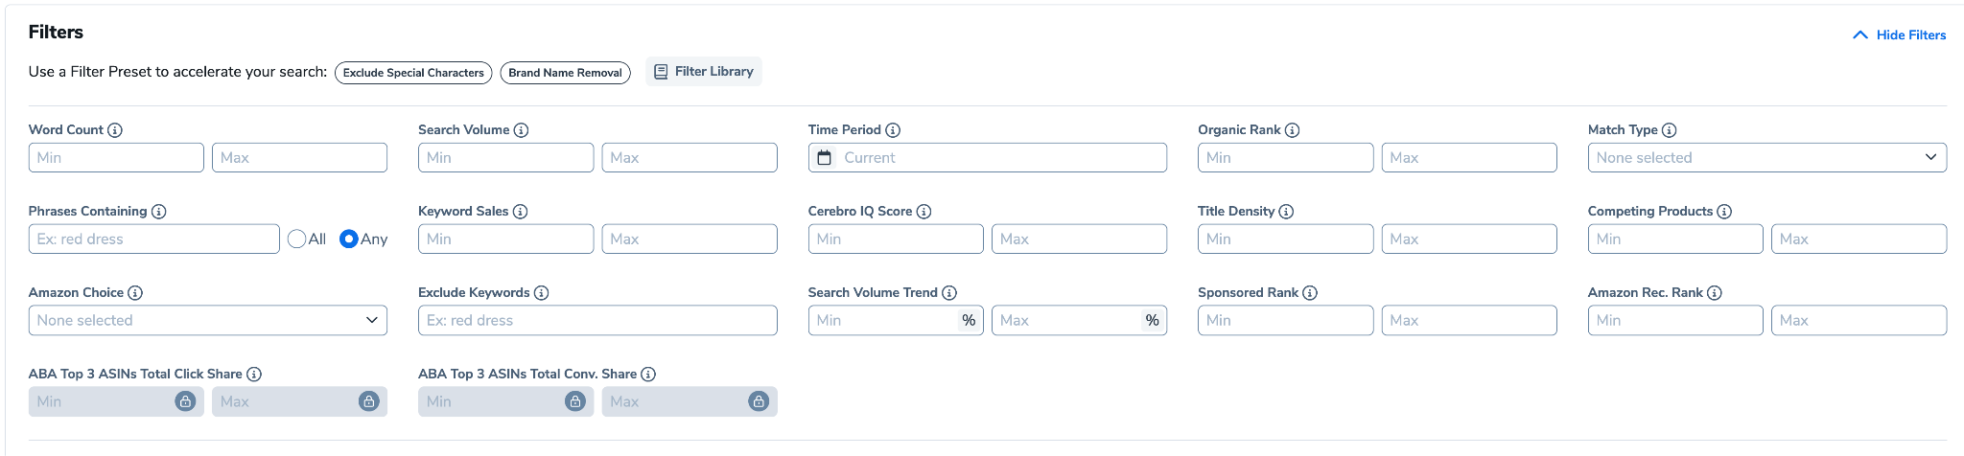The image size is (1964, 456).
Task: Select the All radio button
Action: pyautogui.click(x=297, y=239)
